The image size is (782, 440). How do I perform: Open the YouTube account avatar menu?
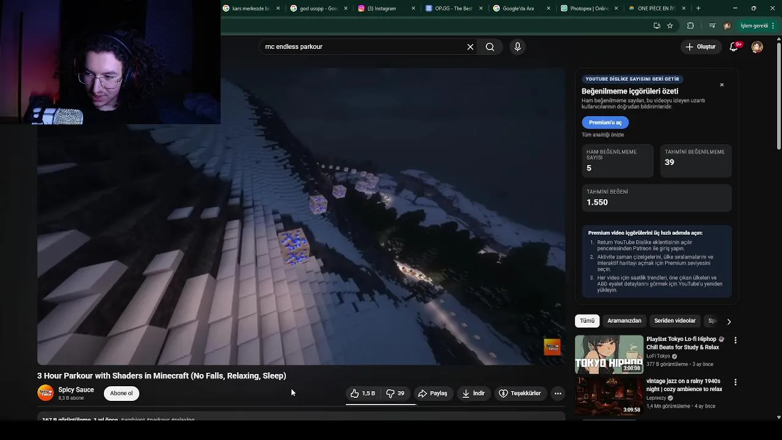(x=757, y=47)
